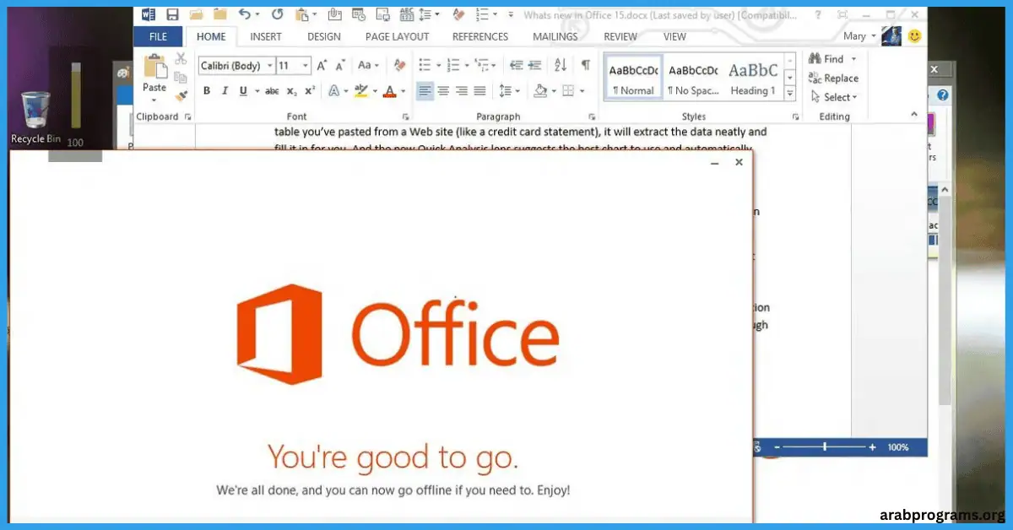Toggle underline formatting
Viewport: 1013px width, 530px height.
coord(243,91)
